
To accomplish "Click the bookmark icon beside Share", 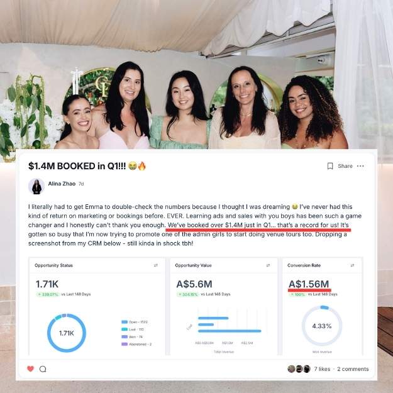I will (330, 166).
